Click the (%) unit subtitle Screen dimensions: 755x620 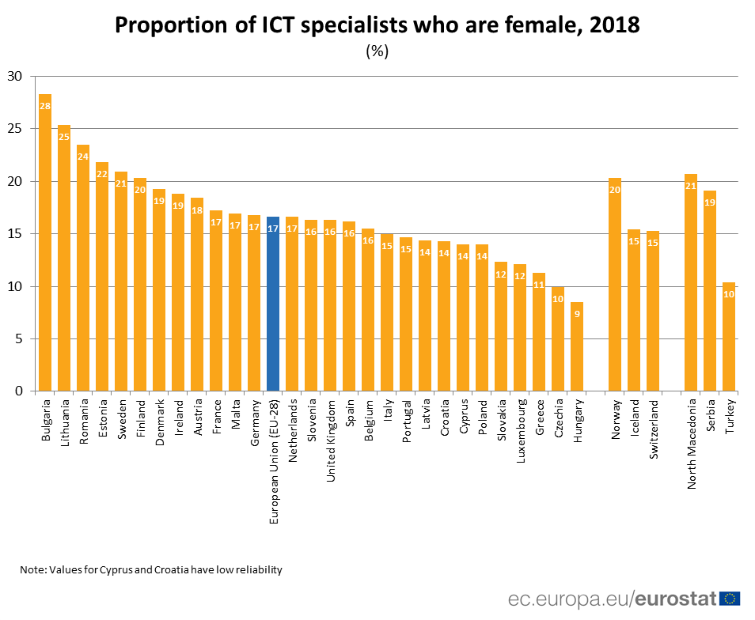(x=377, y=51)
